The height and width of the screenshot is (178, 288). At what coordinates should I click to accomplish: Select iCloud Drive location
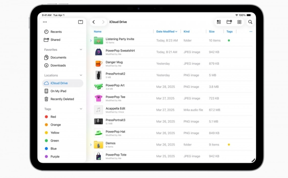click(63, 83)
